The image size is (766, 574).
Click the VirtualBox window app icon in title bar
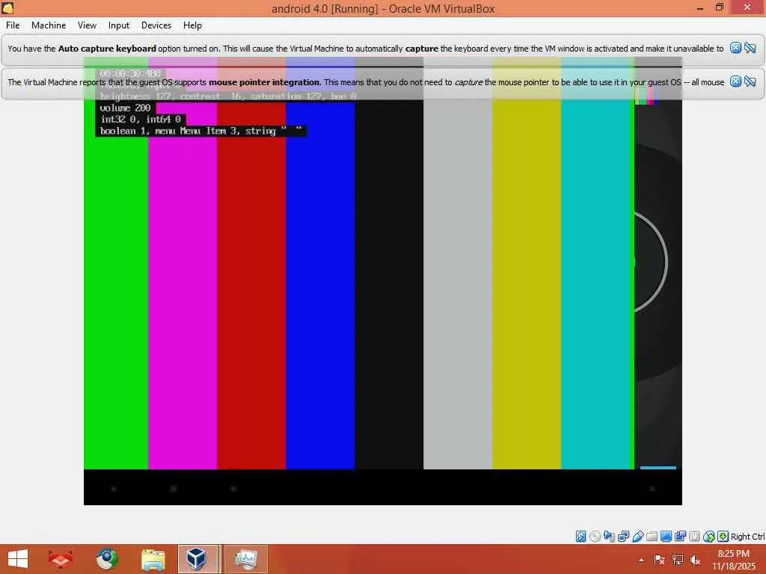click(x=7, y=7)
